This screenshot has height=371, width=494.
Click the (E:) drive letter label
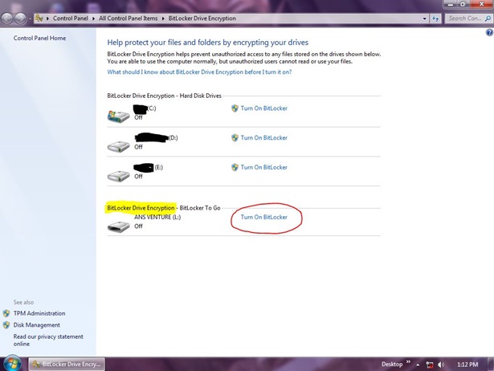click(158, 167)
